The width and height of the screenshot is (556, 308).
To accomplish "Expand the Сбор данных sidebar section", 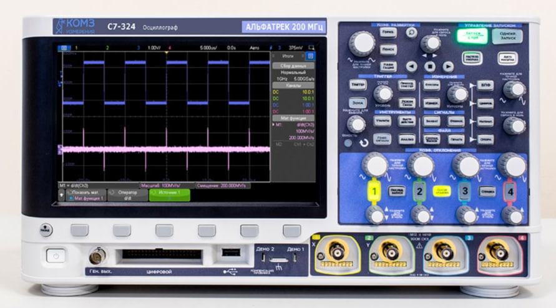I will pyautogui.click(x=293, y=66).
